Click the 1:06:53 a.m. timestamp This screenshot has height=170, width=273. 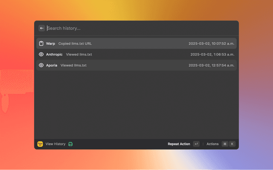[212, 54]
